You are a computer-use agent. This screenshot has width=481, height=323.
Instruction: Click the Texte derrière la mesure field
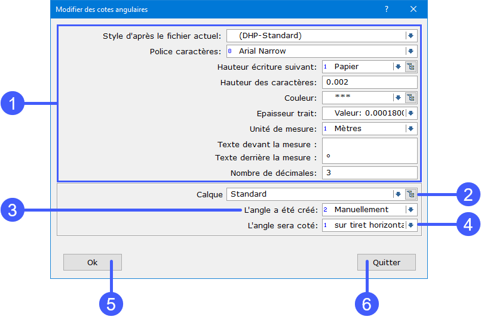tap(369, 157)
